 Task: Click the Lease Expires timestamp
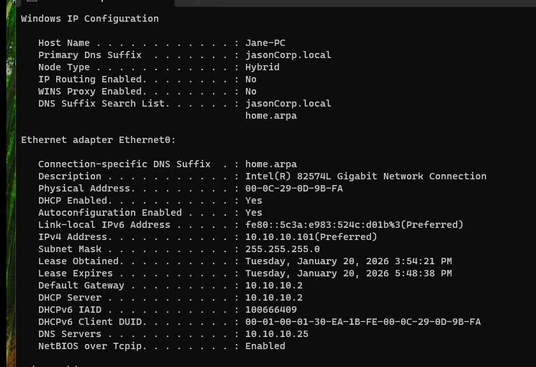[x=348, y=273]
